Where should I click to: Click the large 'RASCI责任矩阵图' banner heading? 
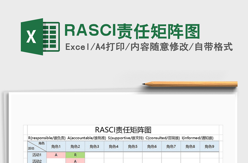pos(132,31)
